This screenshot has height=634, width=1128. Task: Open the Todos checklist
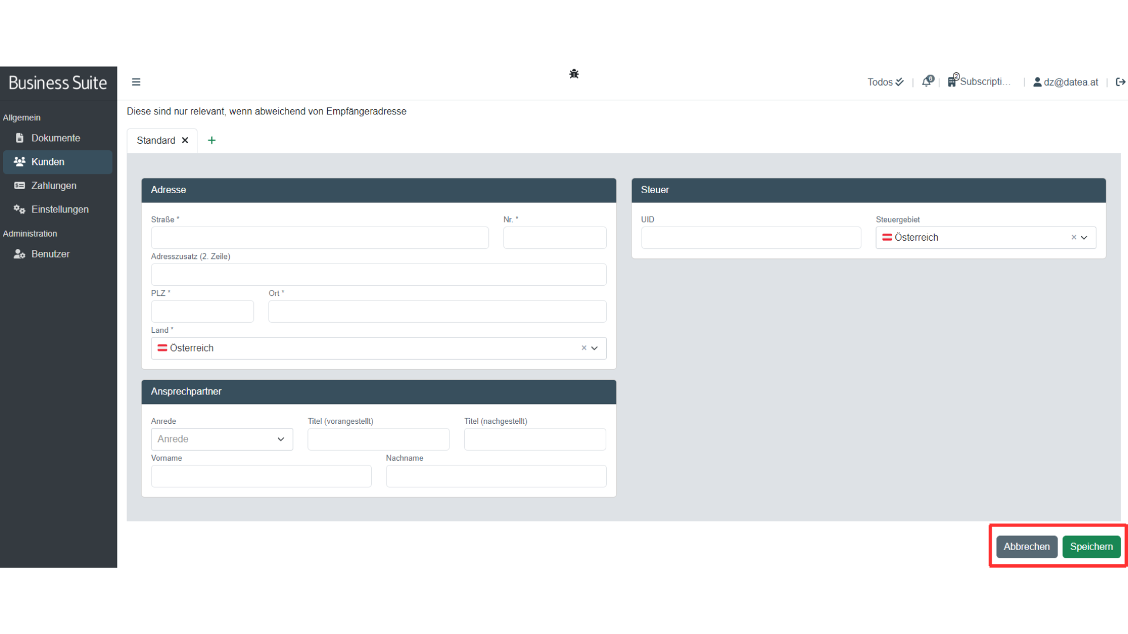coord(885,82)
